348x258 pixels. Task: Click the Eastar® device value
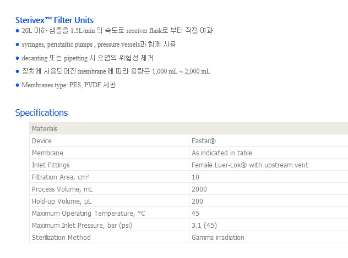tap(204, 141)
